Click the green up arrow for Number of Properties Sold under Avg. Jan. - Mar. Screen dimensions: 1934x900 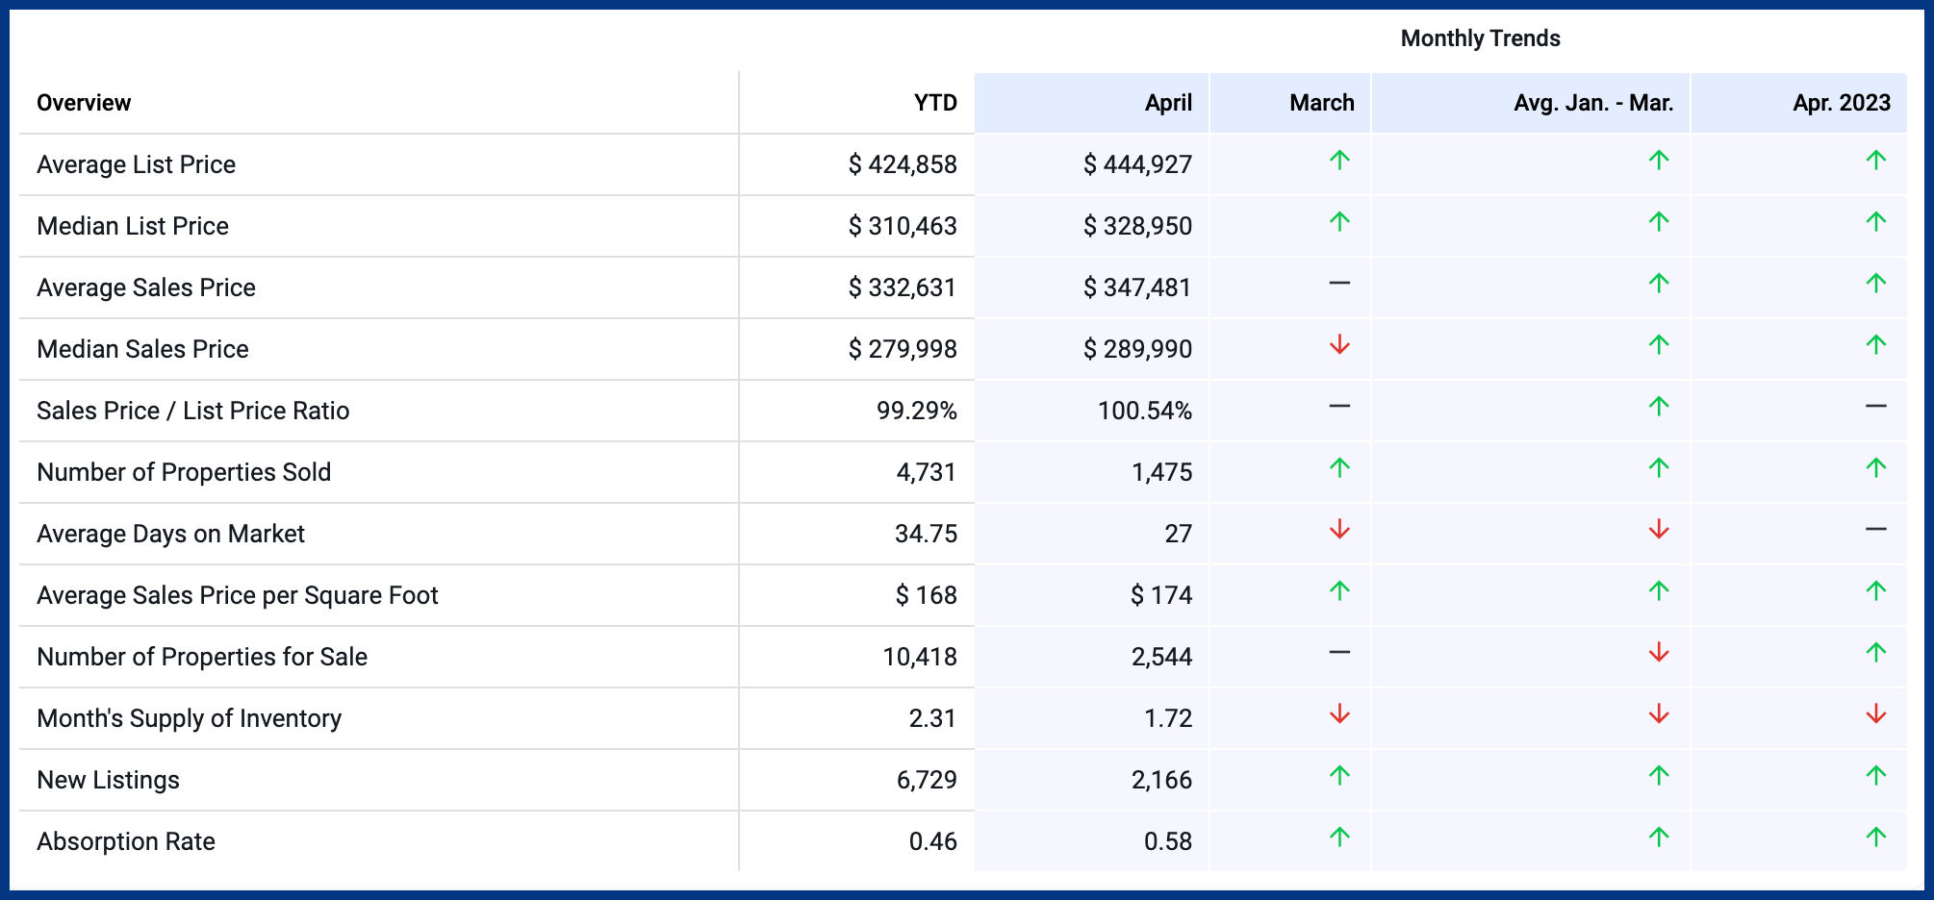(1658, 468)
